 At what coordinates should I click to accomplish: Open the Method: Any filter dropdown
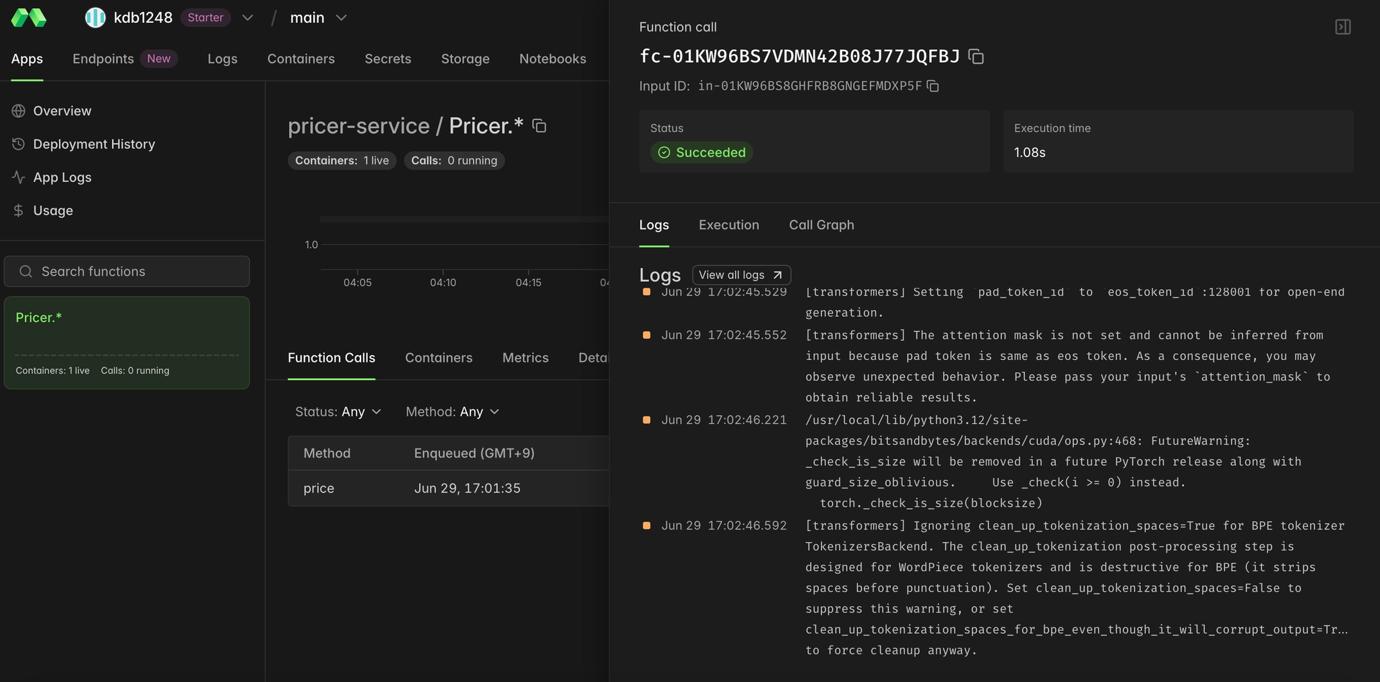pos(453,412)
